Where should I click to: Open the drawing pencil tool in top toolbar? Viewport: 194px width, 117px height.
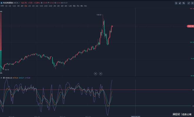click(180, 3)
